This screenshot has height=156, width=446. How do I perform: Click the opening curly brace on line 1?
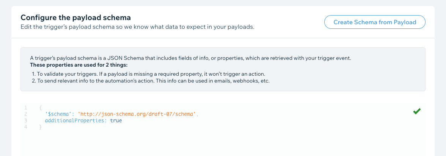41,108
